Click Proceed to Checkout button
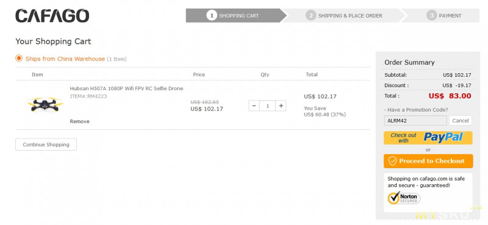 tap(428, 161)
